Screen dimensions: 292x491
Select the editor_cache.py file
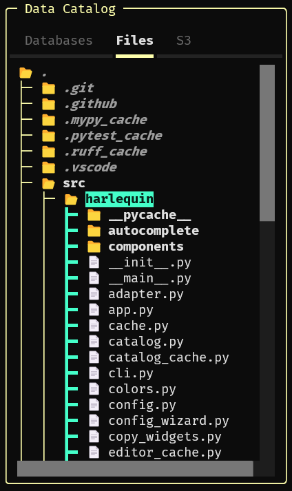165,452
